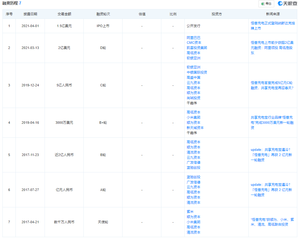
Task: Open news link “怪兽充电”获顺为、小米、紫米联合投资
Action: point(272,222)
